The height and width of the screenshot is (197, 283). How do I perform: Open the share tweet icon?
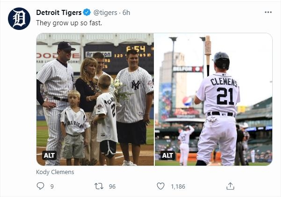point(230,186)
